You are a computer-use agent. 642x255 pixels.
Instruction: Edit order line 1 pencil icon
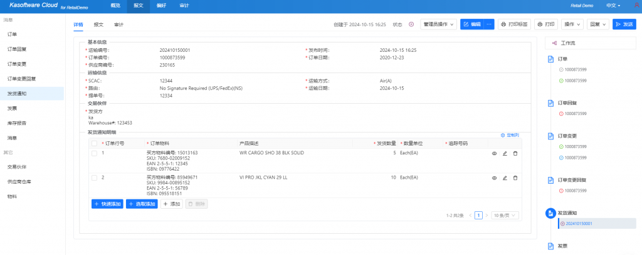click(x=505, y=153)
